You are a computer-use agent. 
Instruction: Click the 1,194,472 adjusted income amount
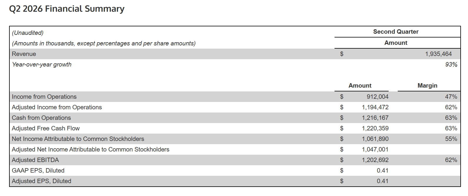point(375,107)
